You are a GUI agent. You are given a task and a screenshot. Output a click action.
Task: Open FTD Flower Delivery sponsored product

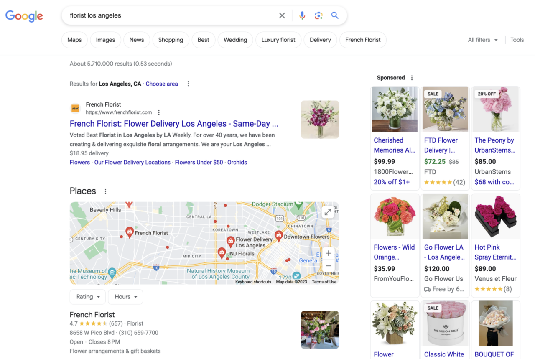441,145
